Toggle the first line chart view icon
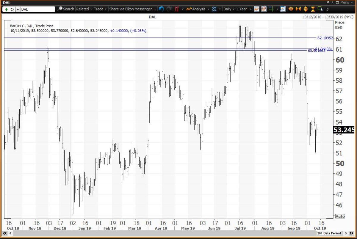The image size is (357, 239). coord(256,9)
